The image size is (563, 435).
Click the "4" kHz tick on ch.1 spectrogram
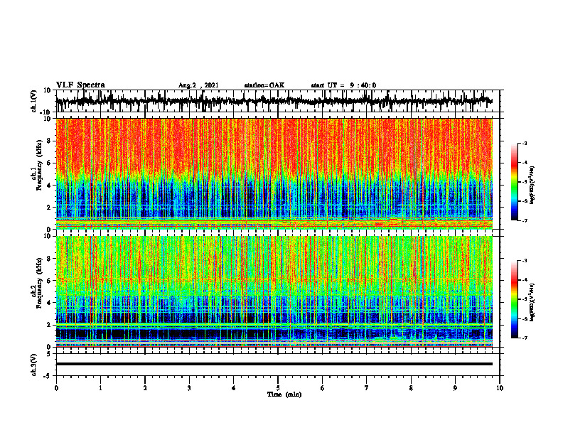click(50, 186)
